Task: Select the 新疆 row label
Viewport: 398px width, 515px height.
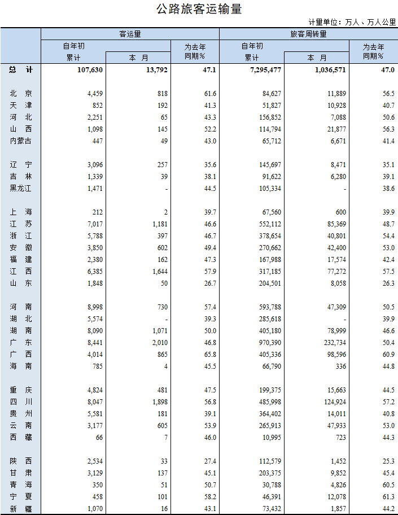Action: pyautogui.click(x=21, y=508)
